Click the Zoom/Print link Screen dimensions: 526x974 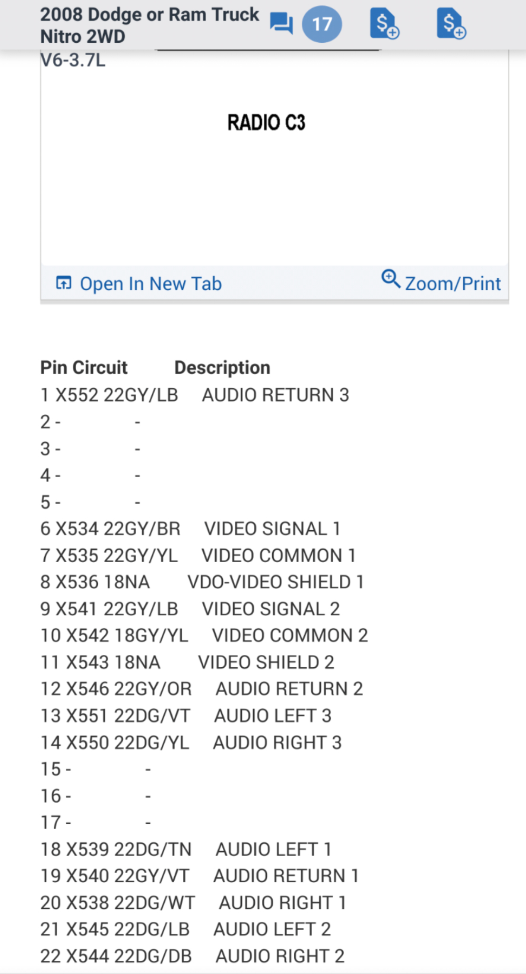(453, 283)
